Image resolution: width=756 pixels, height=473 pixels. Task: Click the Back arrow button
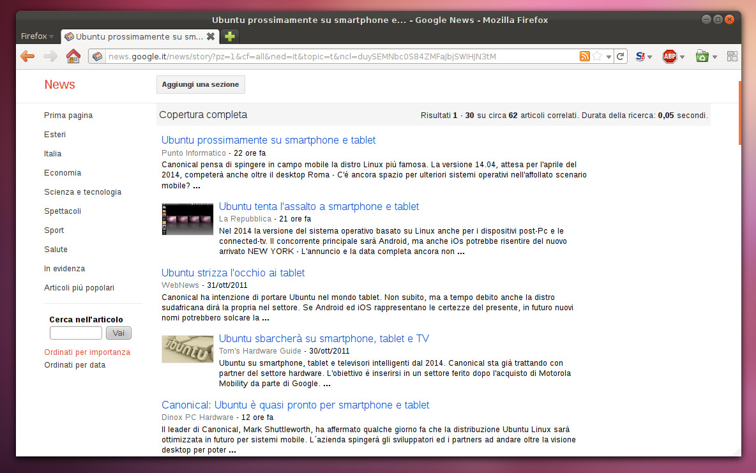click(x=27, y=56)
